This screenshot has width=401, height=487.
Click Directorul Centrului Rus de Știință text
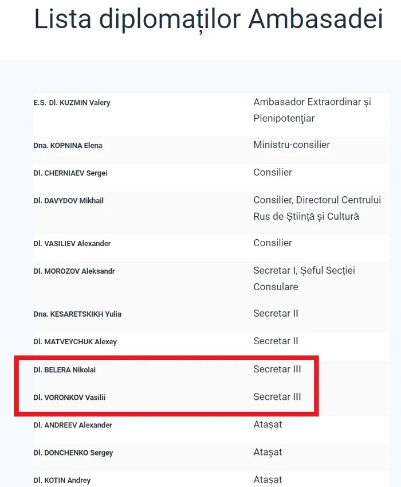317,208
